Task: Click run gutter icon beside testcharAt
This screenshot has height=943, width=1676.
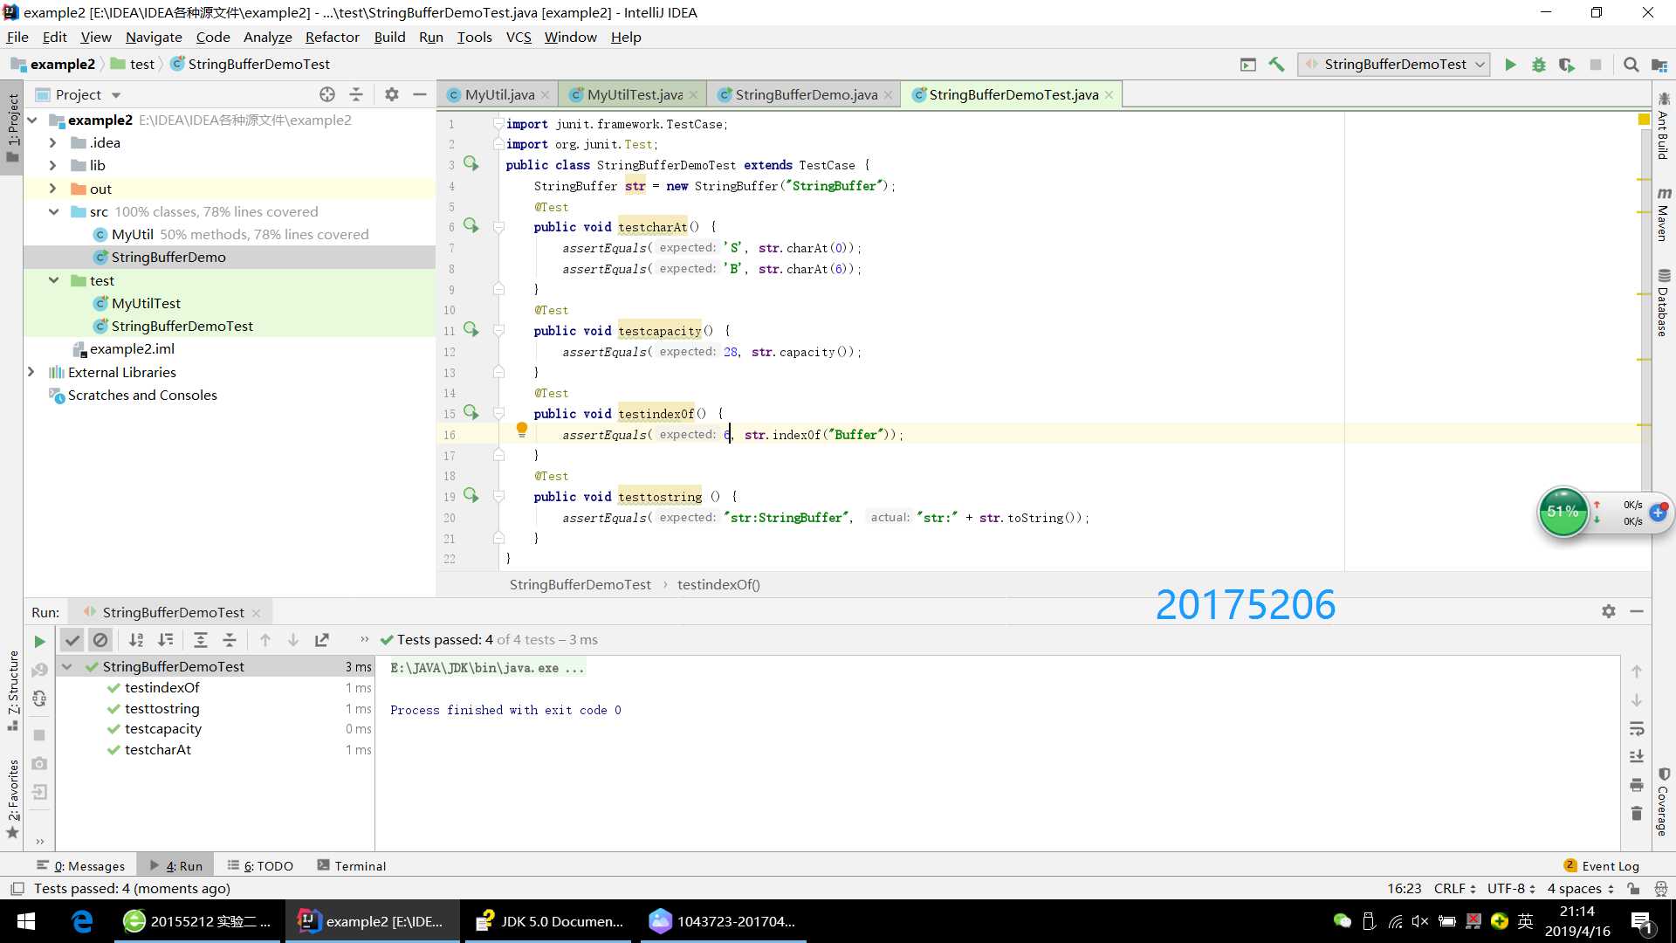Action: point(471,226)
